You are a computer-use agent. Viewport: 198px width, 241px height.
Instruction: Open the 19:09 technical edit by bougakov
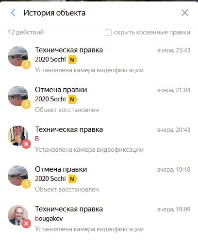click(x=99, y=219)
